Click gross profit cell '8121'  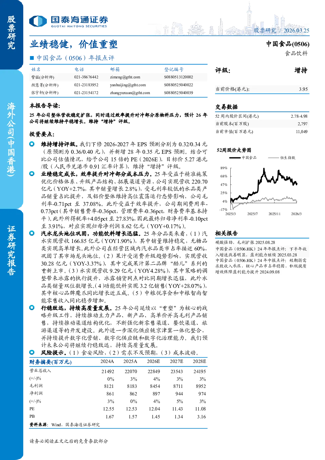[109, 387]
